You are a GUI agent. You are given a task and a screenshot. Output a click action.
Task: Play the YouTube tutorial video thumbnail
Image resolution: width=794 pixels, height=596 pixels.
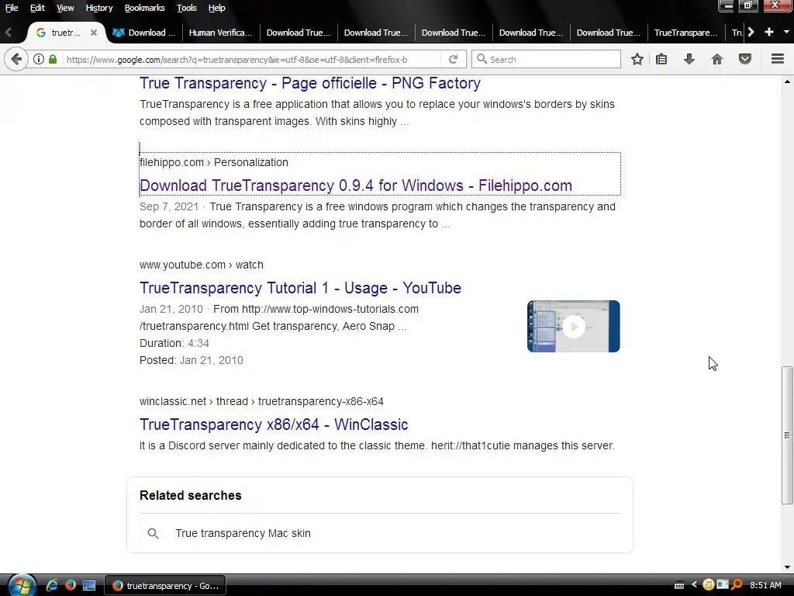click(573, 327)
